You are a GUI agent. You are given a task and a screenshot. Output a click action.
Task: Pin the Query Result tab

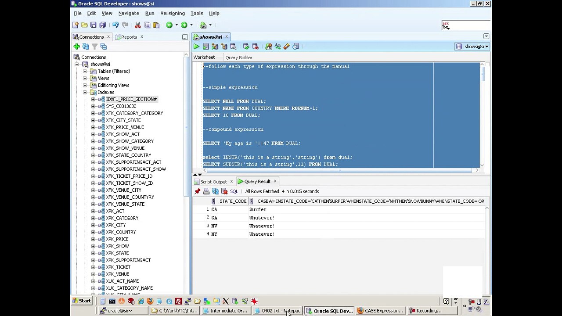pos(198,191)
